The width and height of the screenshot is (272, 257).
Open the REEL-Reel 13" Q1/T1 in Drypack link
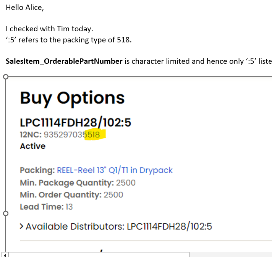pos(115,170)
